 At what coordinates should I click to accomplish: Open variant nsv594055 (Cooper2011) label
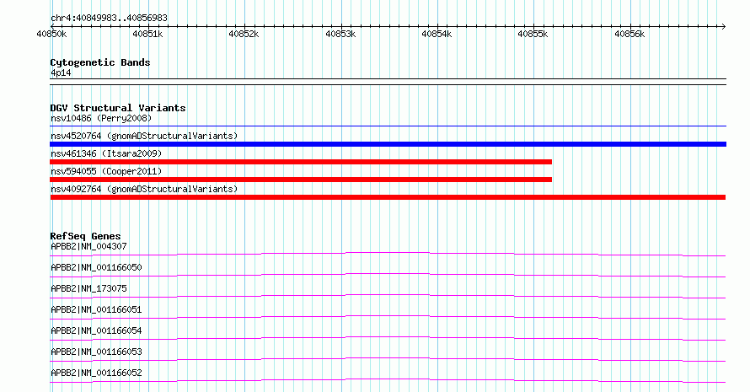106,171
